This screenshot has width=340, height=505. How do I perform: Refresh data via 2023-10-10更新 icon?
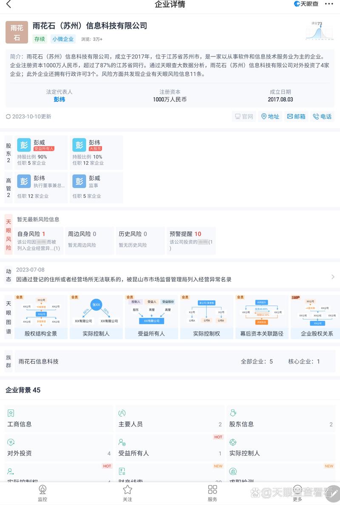8,117
